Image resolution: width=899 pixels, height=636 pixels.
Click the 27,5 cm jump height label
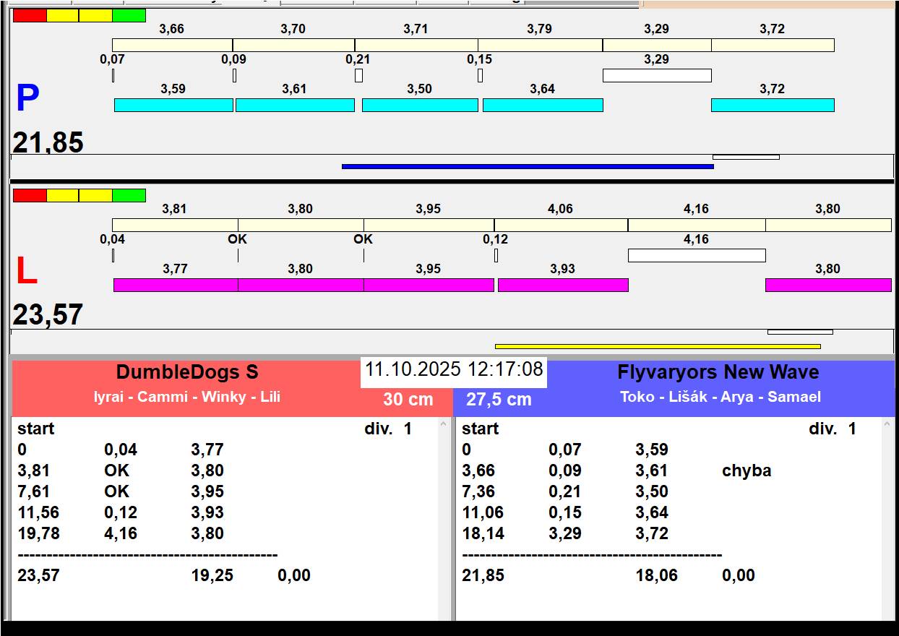499,400
